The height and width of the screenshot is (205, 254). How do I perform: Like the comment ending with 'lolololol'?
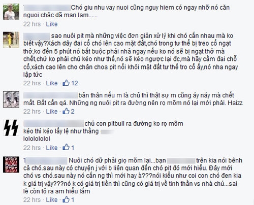[52, 148]
